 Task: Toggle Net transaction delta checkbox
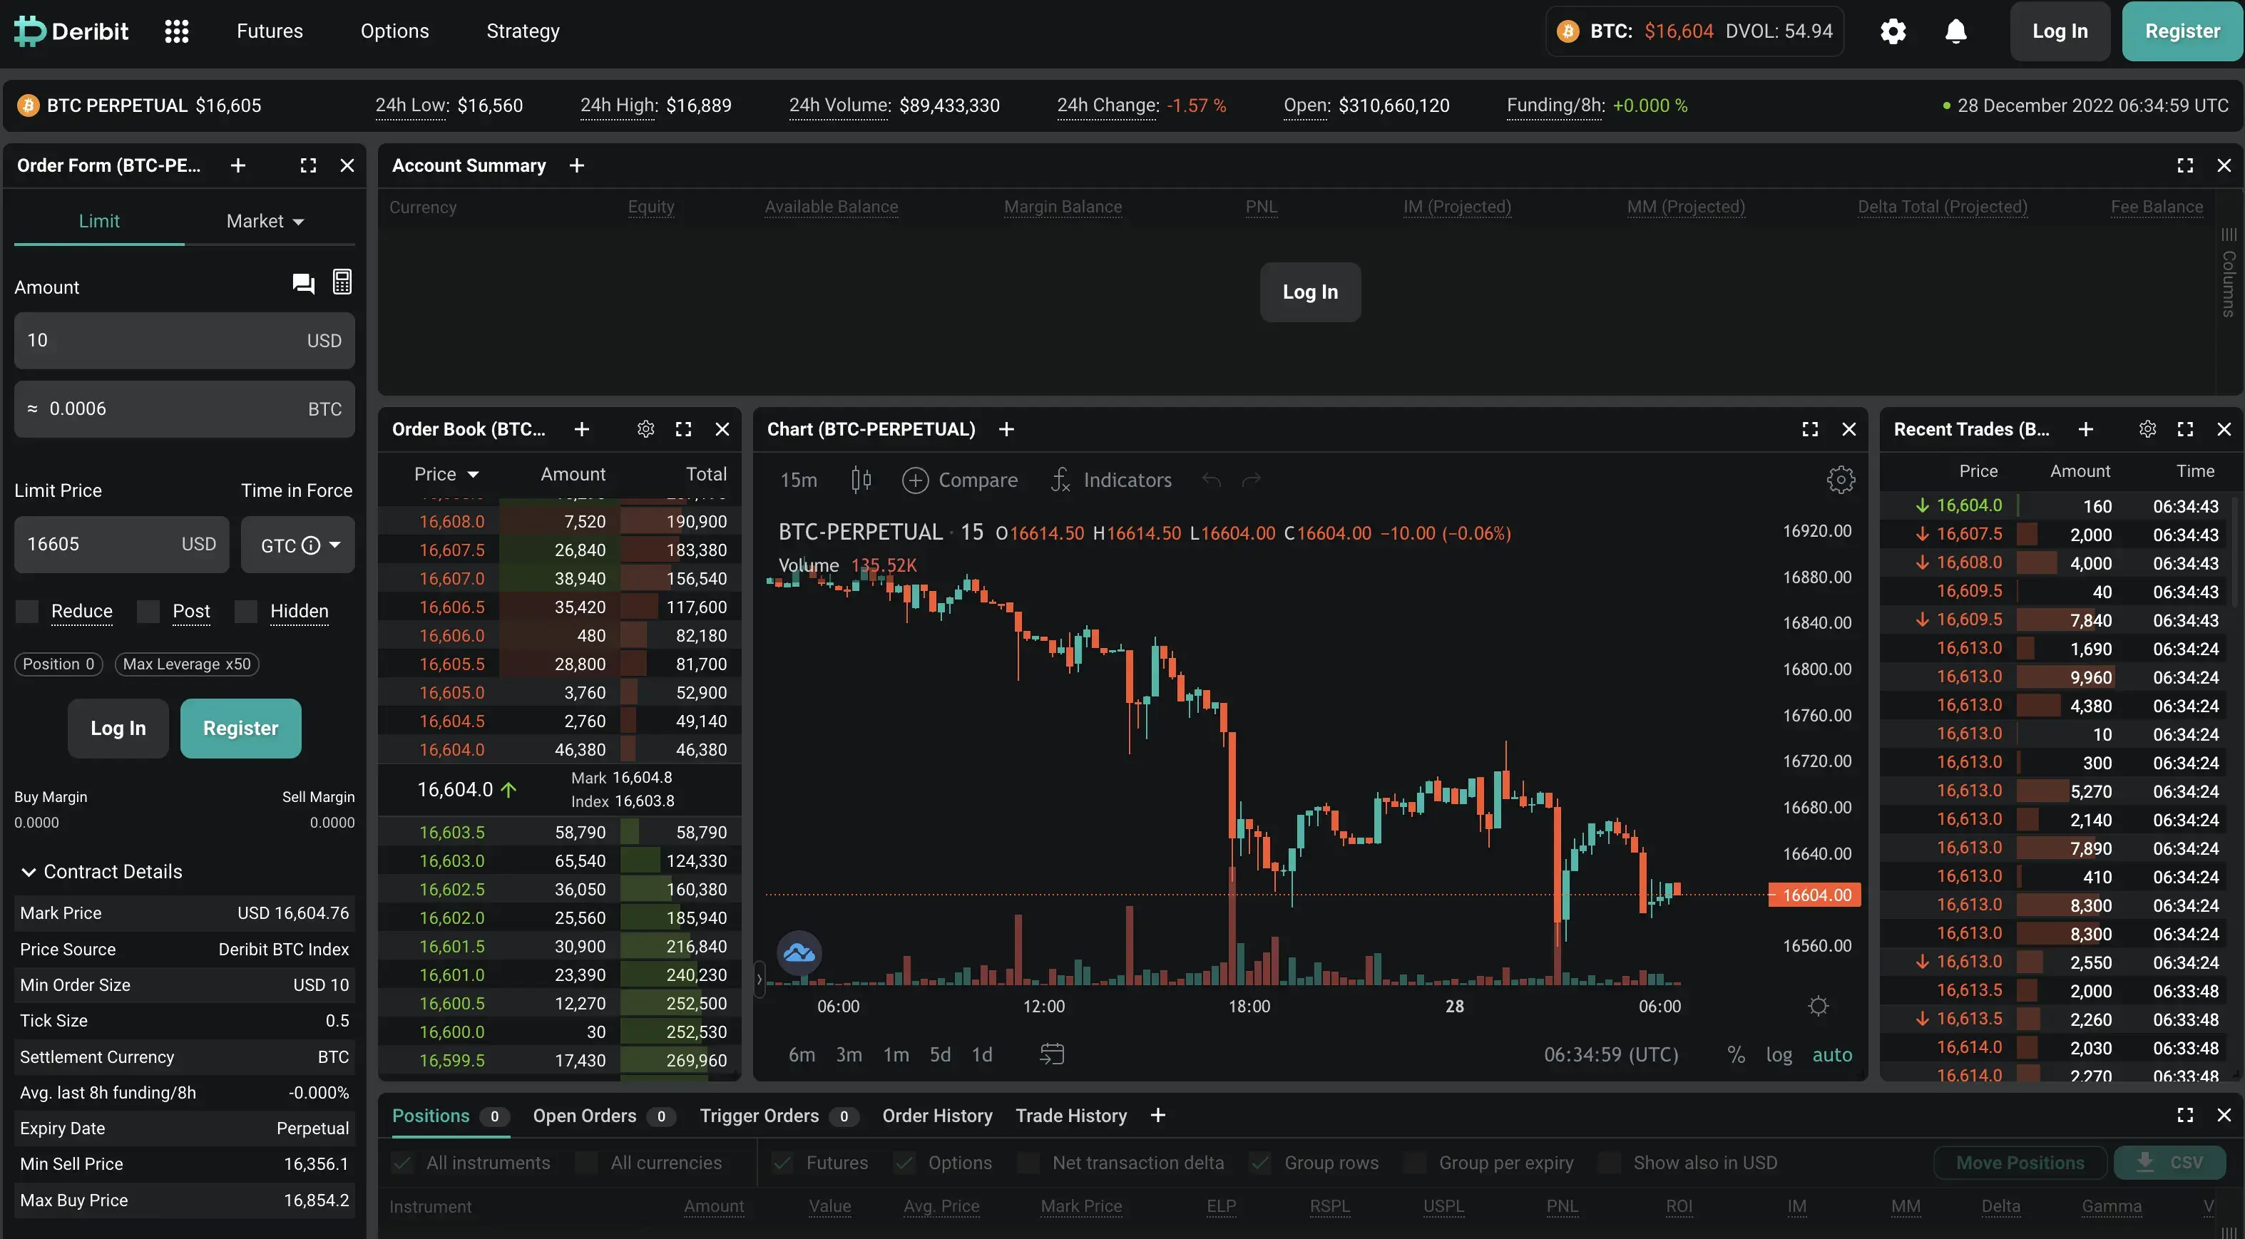[1028, 1162]
